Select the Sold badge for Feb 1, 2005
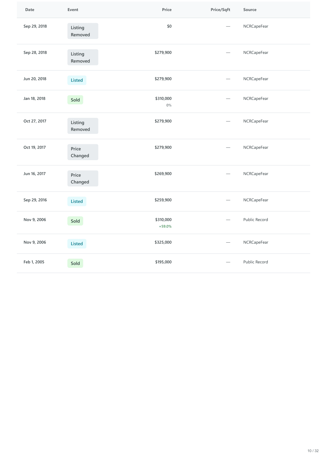The width and height of the screenshot is (327, 461). (75, 263)
